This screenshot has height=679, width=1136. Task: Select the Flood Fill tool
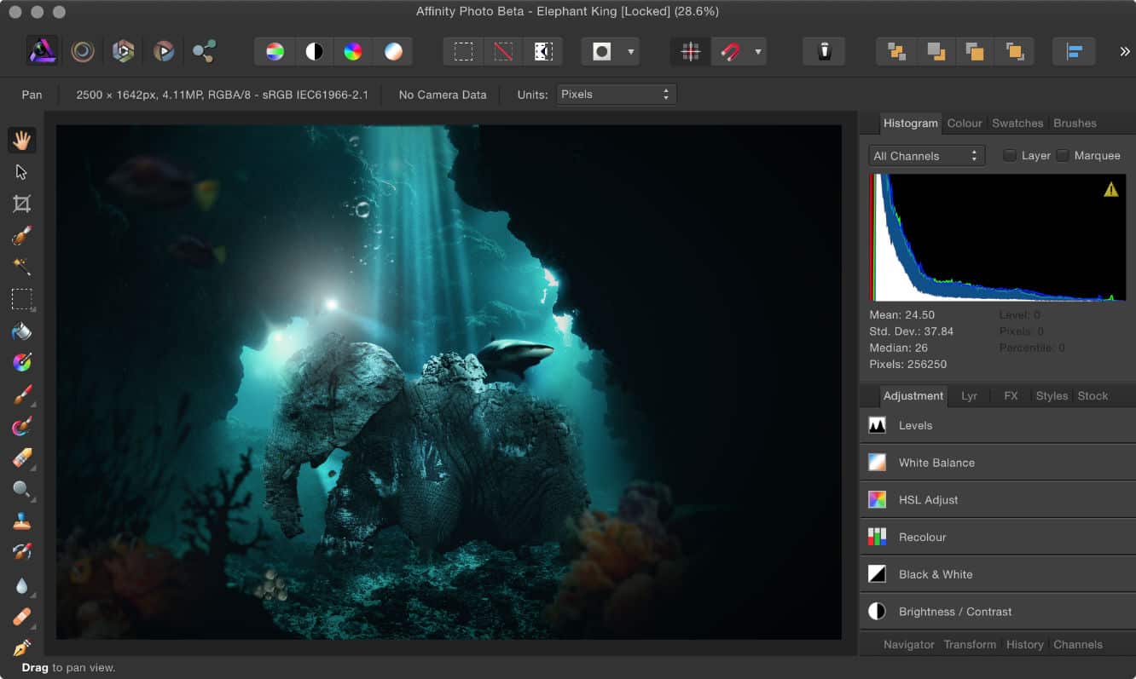click(x=22, y=331)
